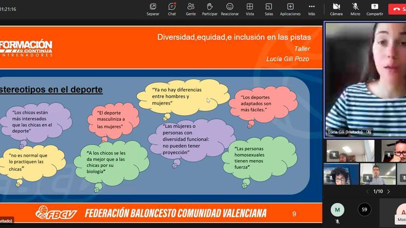Viewport: 406px width, 228px height.
Task: Click the slide number 9
Action: (294, 214)
